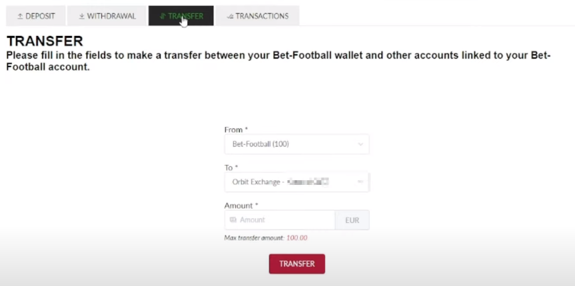Click the EUR currency box
This screenshot has width=575, height=286.
(352, 220)
